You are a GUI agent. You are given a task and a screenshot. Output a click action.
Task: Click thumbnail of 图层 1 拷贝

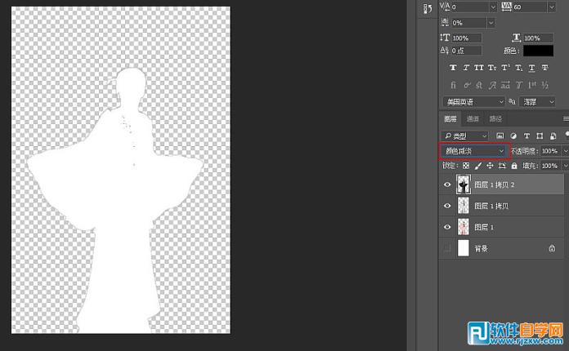pyautogui.click(x=463, y=206)
